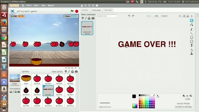The image size is (199, 112).
Task: Select the Rectangle tool
Action: coord(192,37)
